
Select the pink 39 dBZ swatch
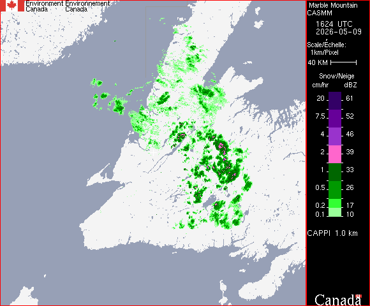click(335, 154)
